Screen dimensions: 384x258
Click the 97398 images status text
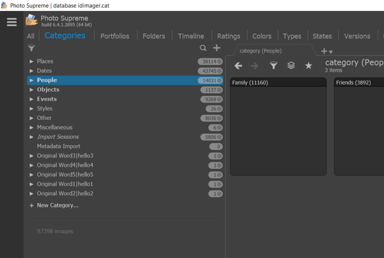click(x=55, y=231)
